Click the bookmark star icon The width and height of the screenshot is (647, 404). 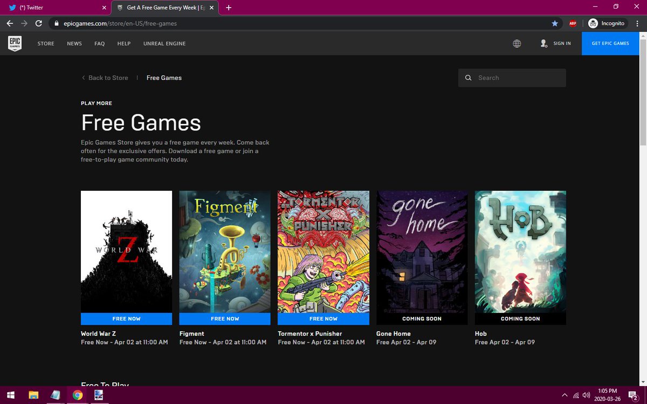click(x=555, y=23)
